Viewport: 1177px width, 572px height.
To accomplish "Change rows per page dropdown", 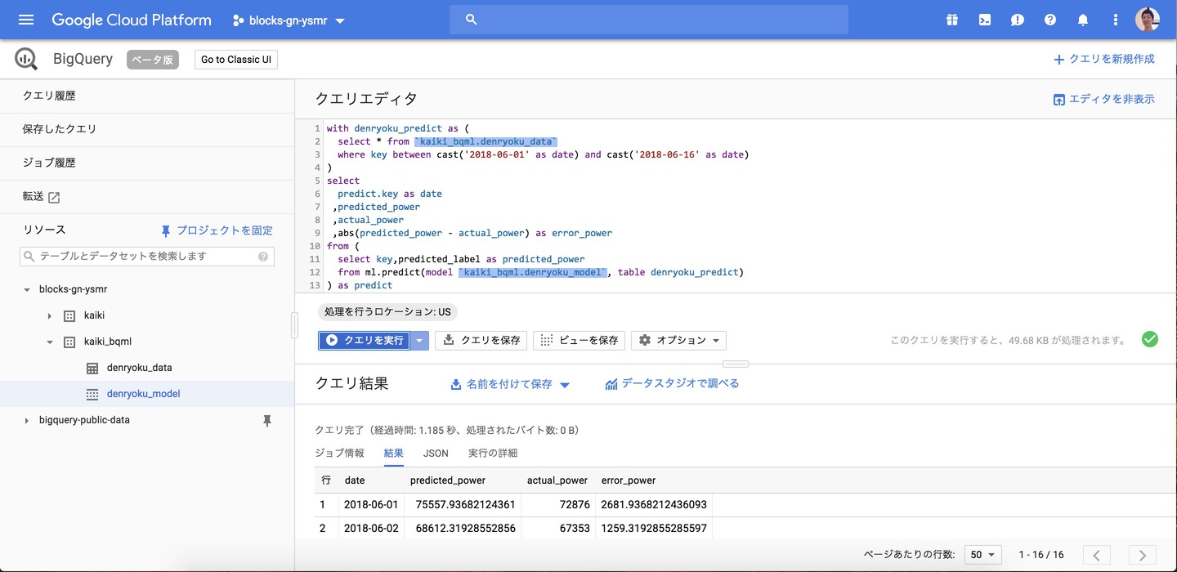I will [x=983, y=555].
